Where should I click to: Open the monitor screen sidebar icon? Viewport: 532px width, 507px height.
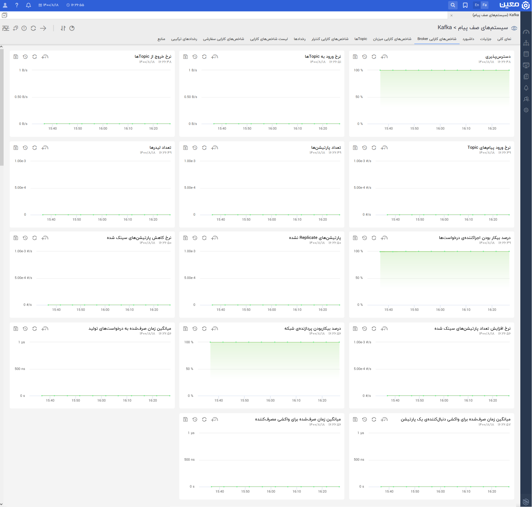click(526, 65)
